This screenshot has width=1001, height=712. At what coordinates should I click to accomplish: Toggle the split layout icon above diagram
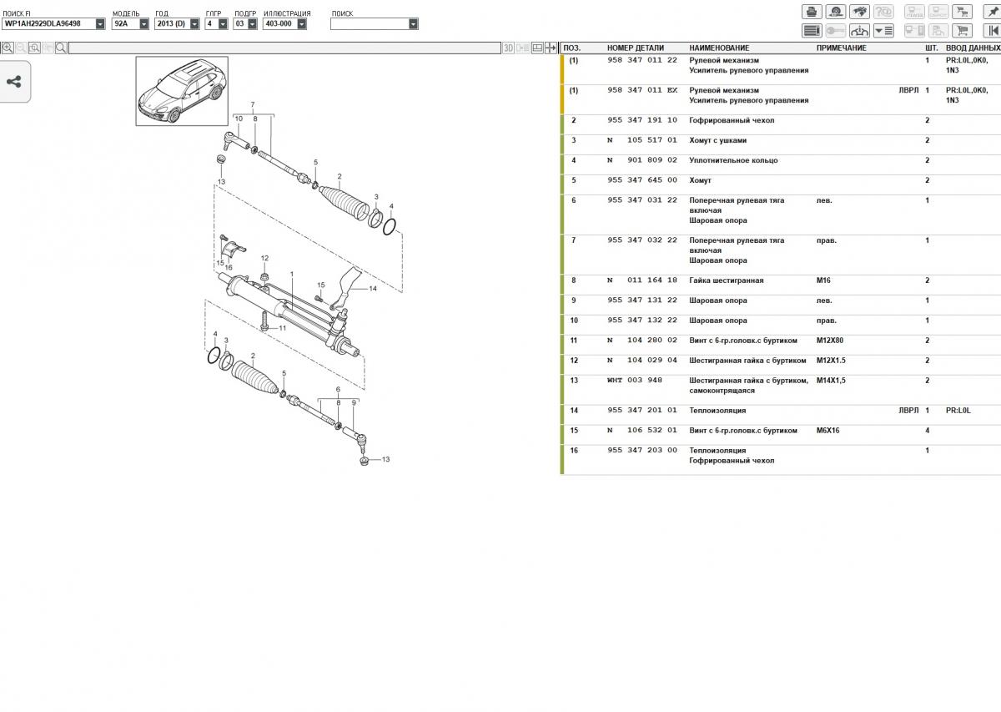[x=537, y=48]
